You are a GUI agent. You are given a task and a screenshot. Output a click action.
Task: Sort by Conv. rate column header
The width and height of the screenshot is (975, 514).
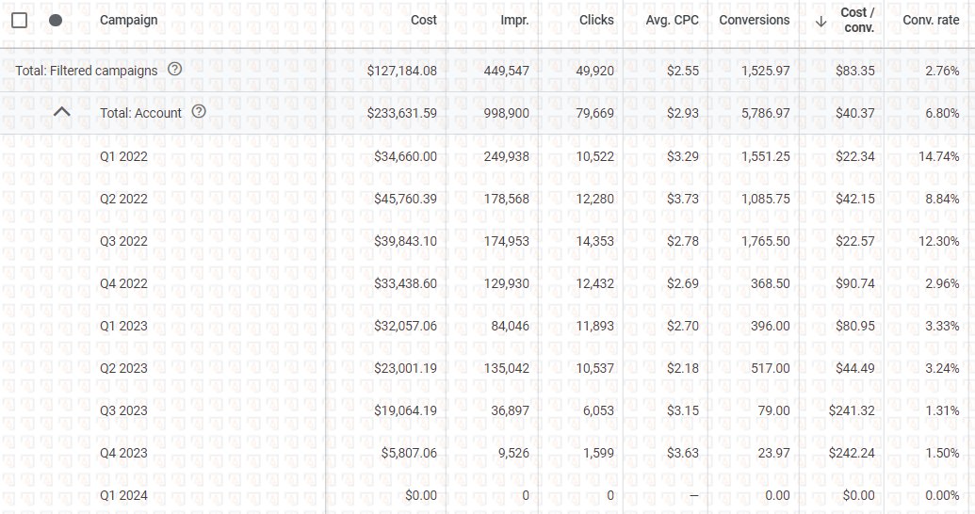click(931, 20)
